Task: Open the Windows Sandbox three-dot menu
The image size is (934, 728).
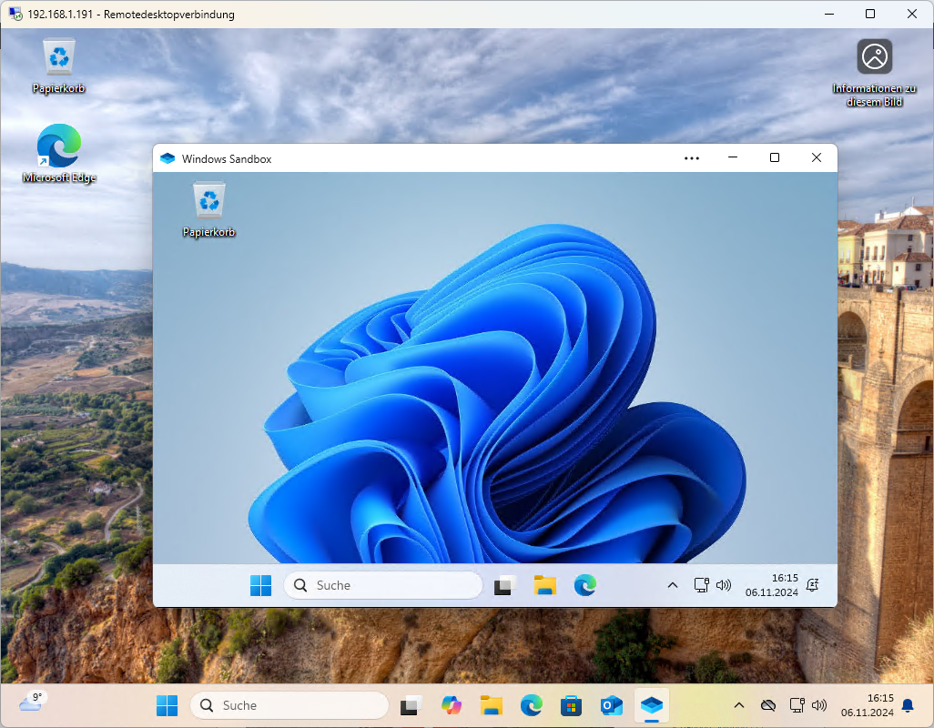Action: click(x=692, y=158)
